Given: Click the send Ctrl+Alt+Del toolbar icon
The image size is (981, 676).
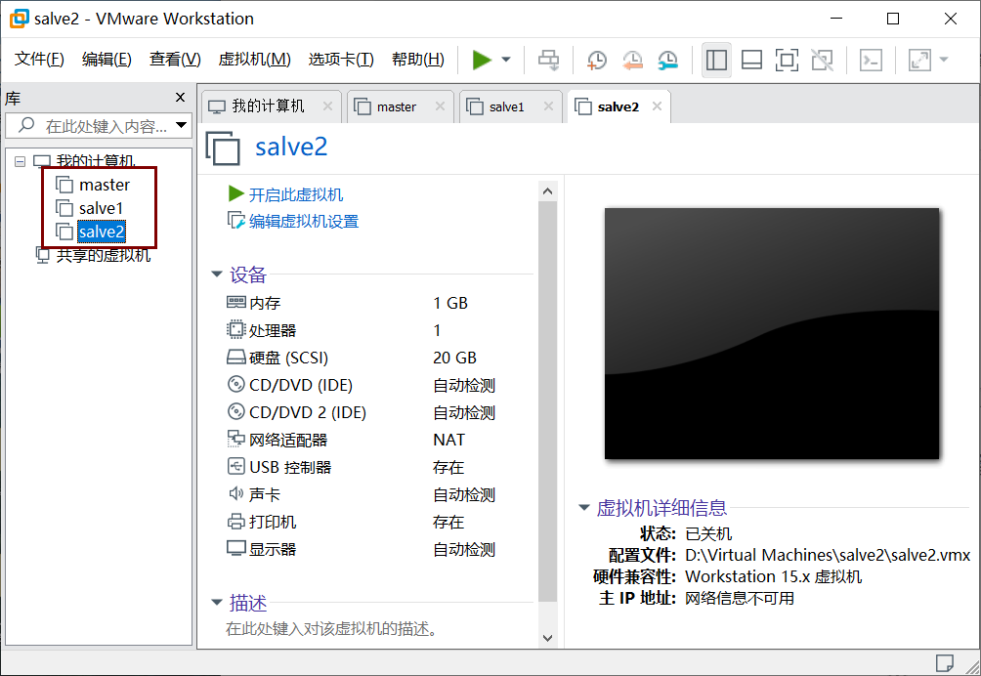Looking at the screenshot, I should coord(549,60).
